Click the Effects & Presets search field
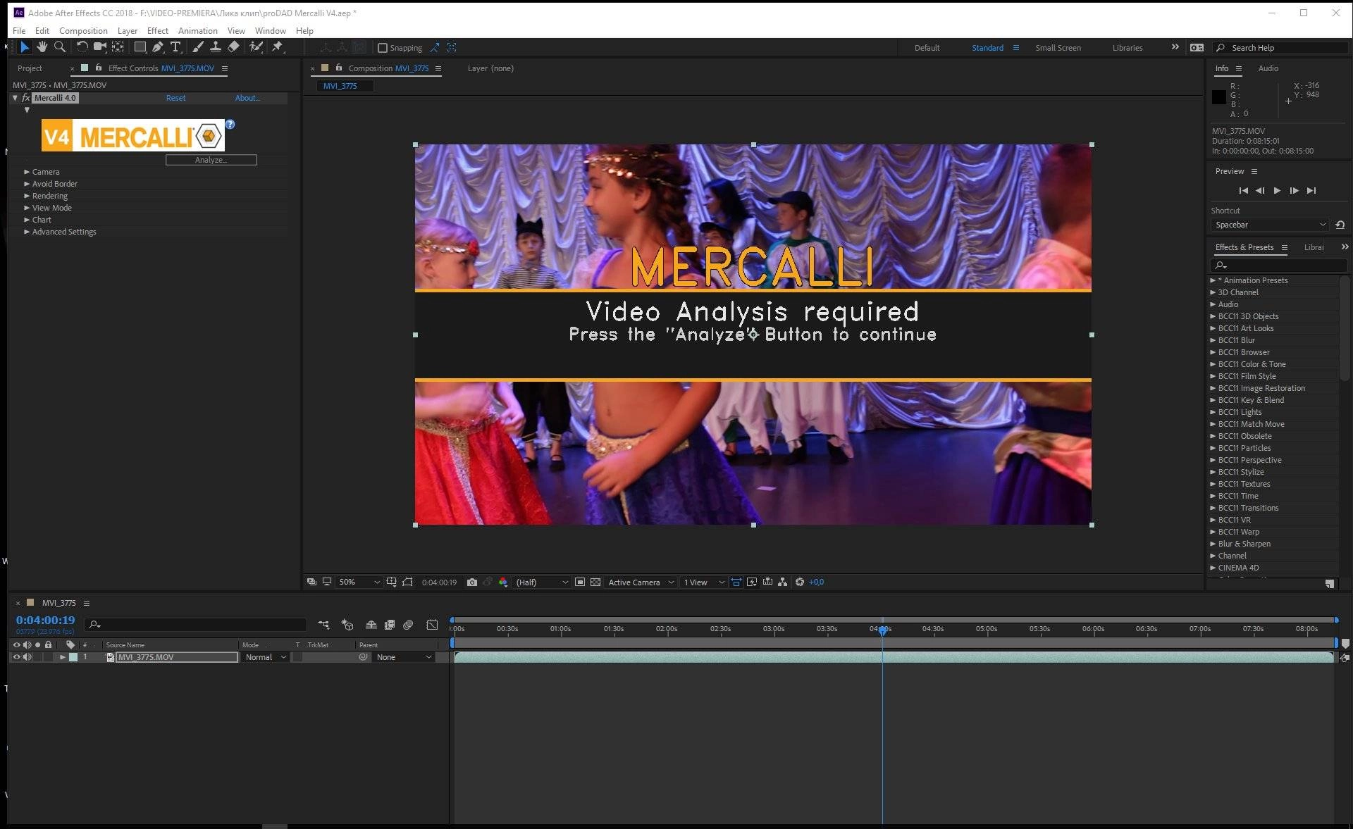The width and height of the screenshot is (1353, 829). point(1278,265)
